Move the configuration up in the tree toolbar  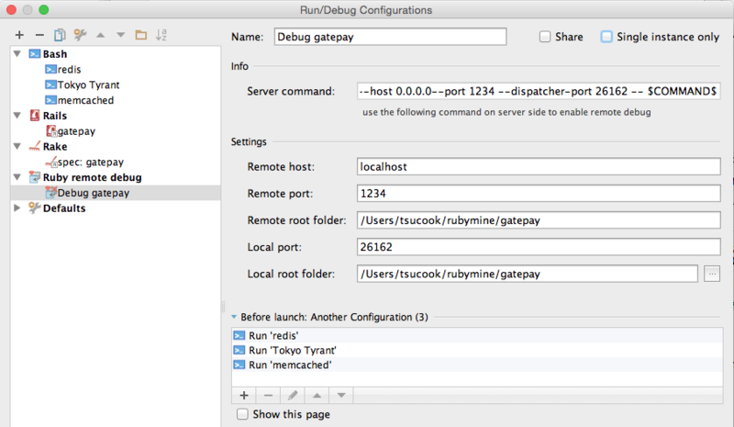pos(101,35)
